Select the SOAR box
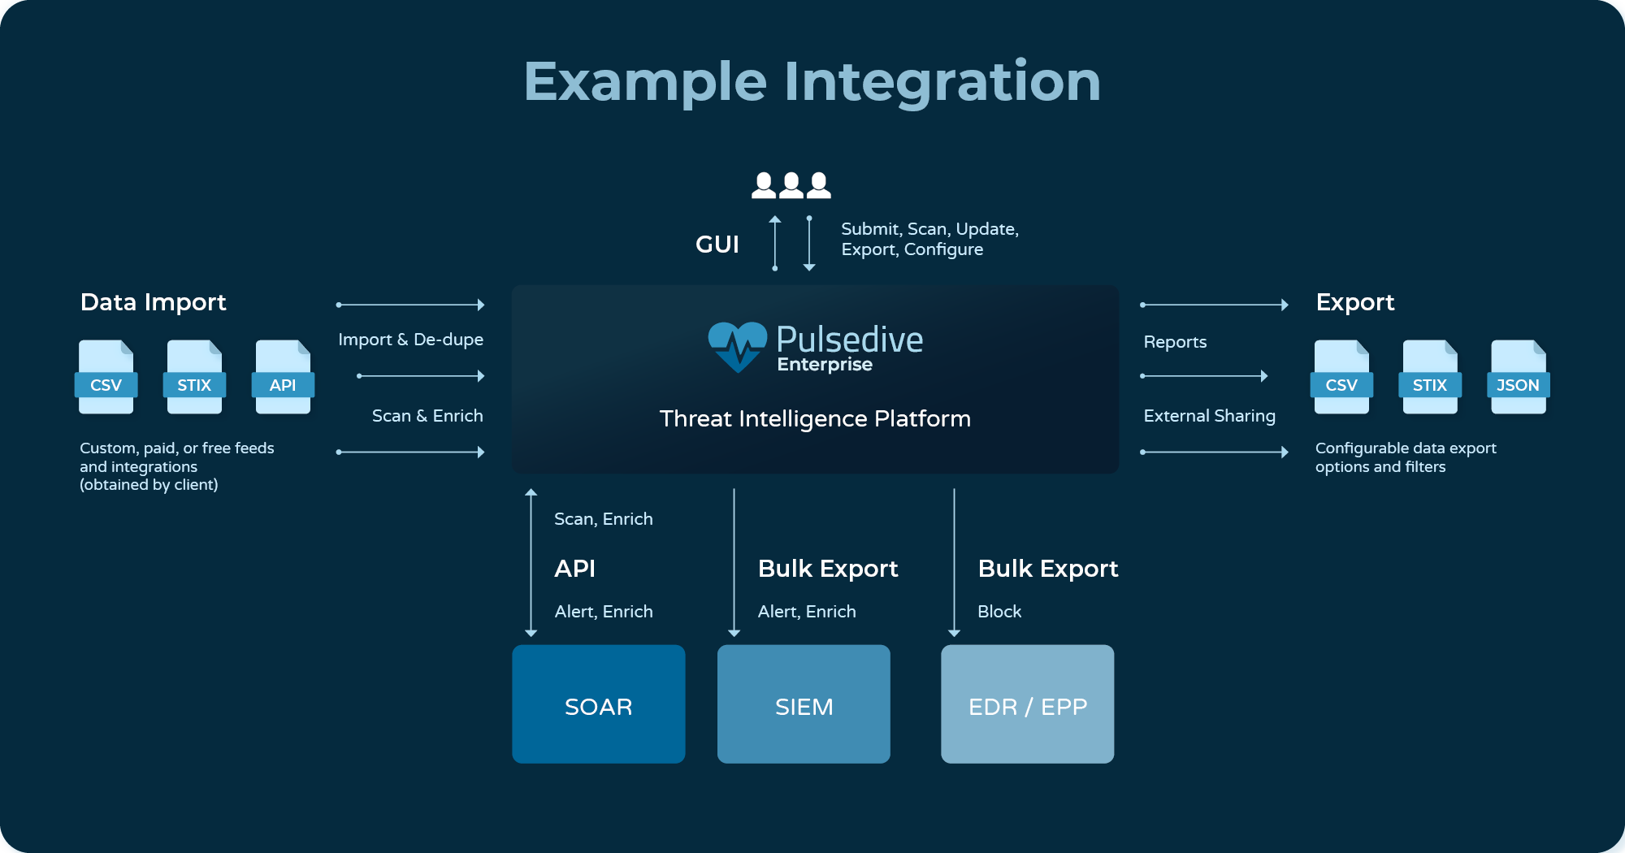Screen dimensions: 1625x853 click(x=599, y=704)
